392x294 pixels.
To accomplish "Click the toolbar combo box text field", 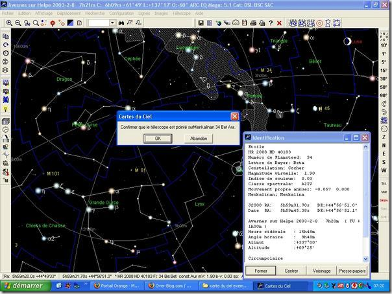I will (99, 23).
